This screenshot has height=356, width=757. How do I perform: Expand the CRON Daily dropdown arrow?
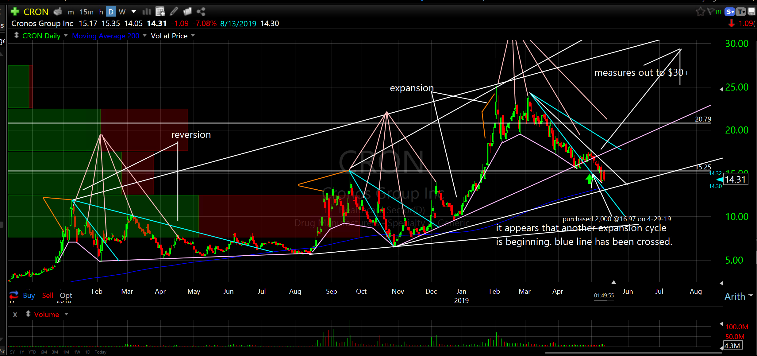(x=66, y=36)
